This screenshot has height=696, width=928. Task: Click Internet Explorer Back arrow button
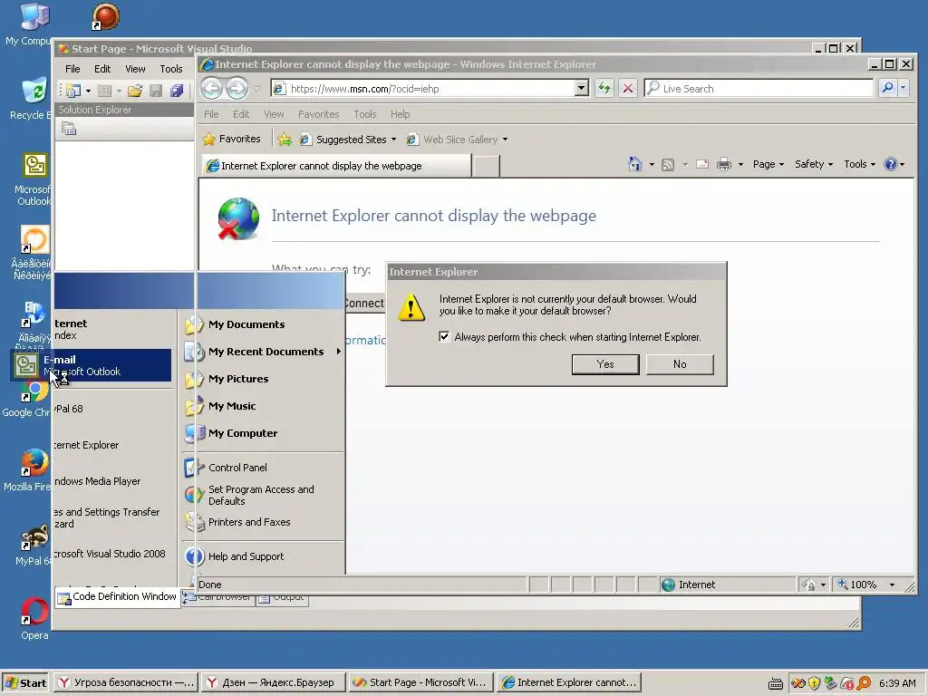pyautogui.click(x=211, y=89)
